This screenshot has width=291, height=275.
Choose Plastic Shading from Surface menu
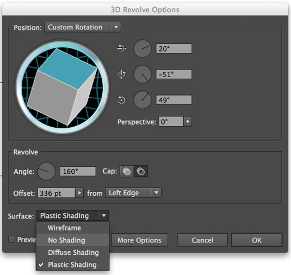(x=72, y=265)
